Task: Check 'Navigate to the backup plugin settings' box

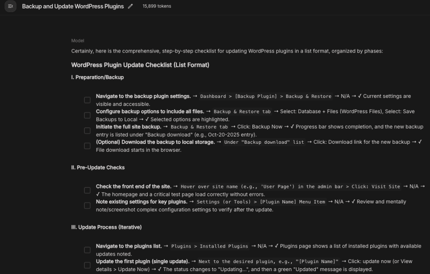Action: [87, 100]
